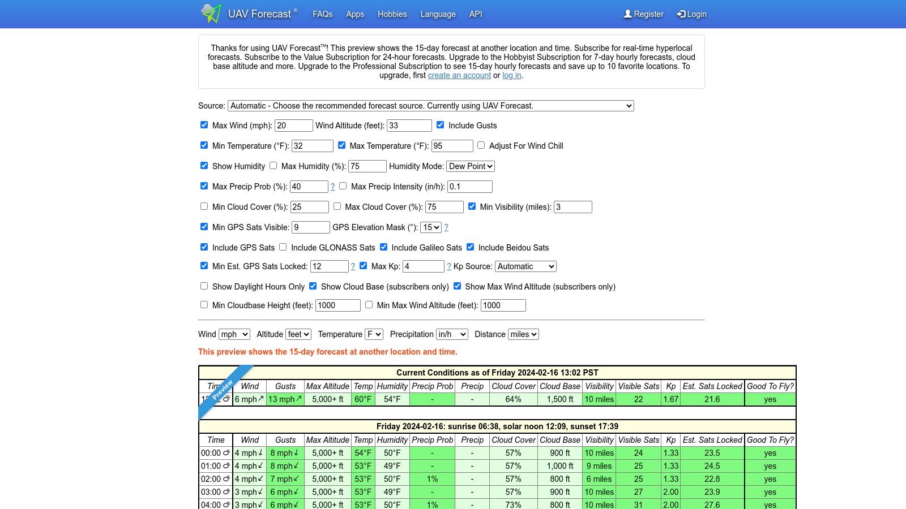Toggle the Min Temperature checkbox
This screenshot has width=906, height=509.
pyautogui.click(x=204, y=145)
